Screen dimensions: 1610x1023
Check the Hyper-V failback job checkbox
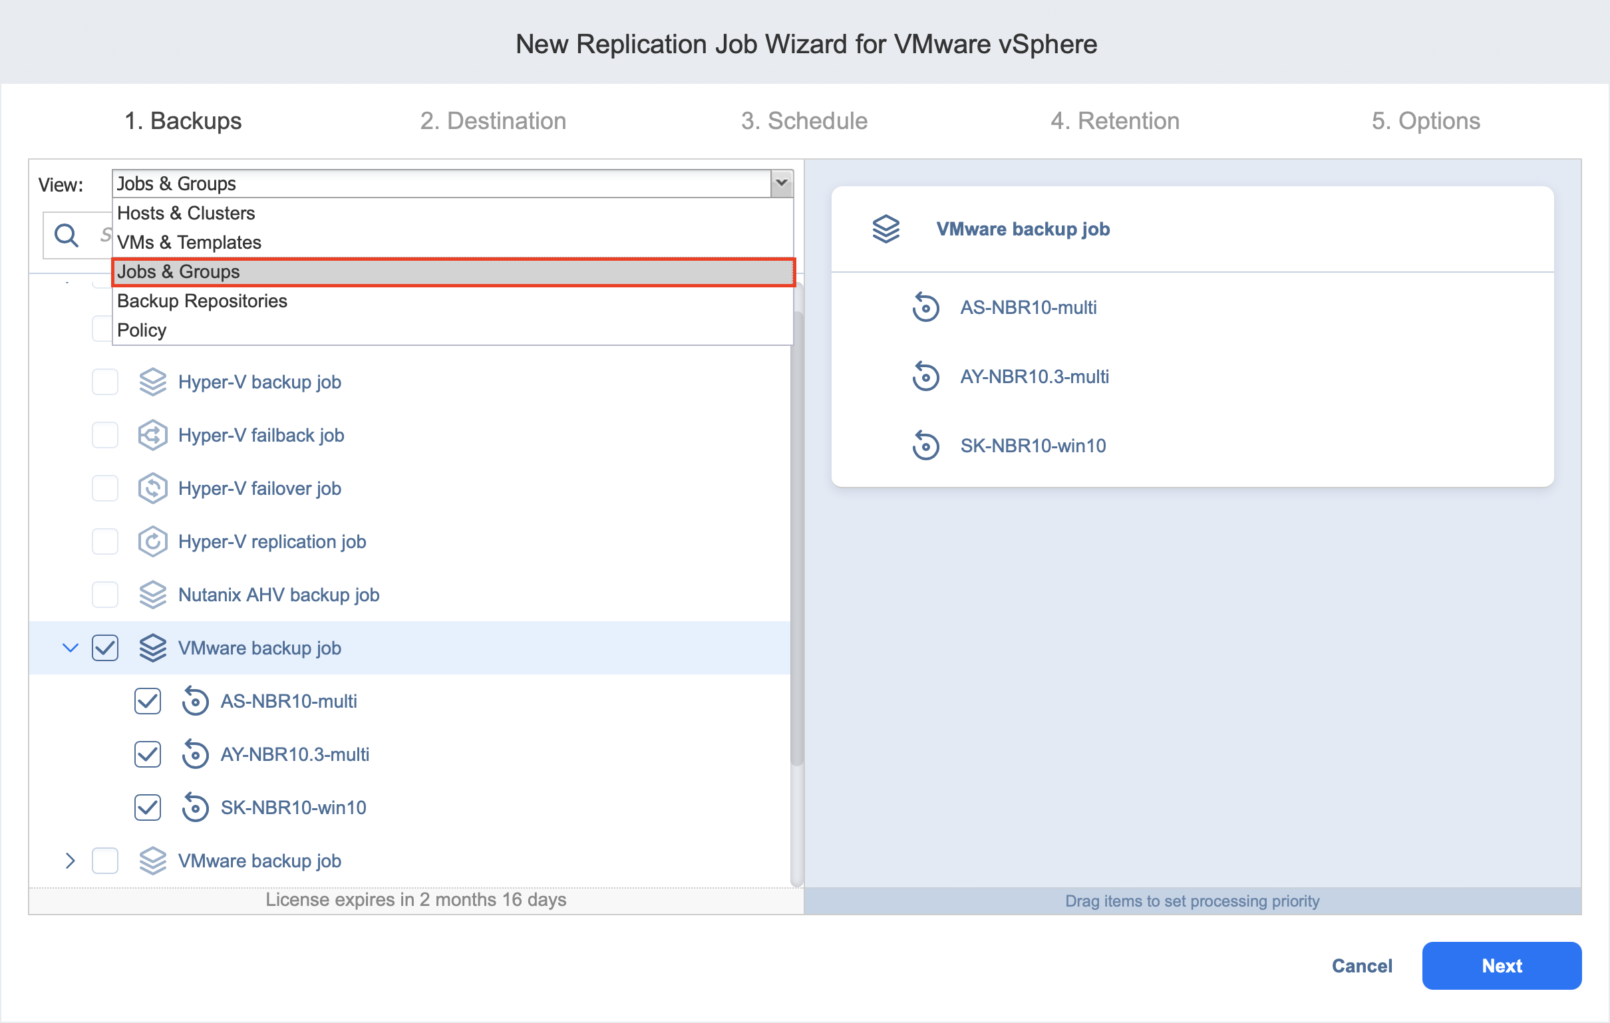pos(105,435)
